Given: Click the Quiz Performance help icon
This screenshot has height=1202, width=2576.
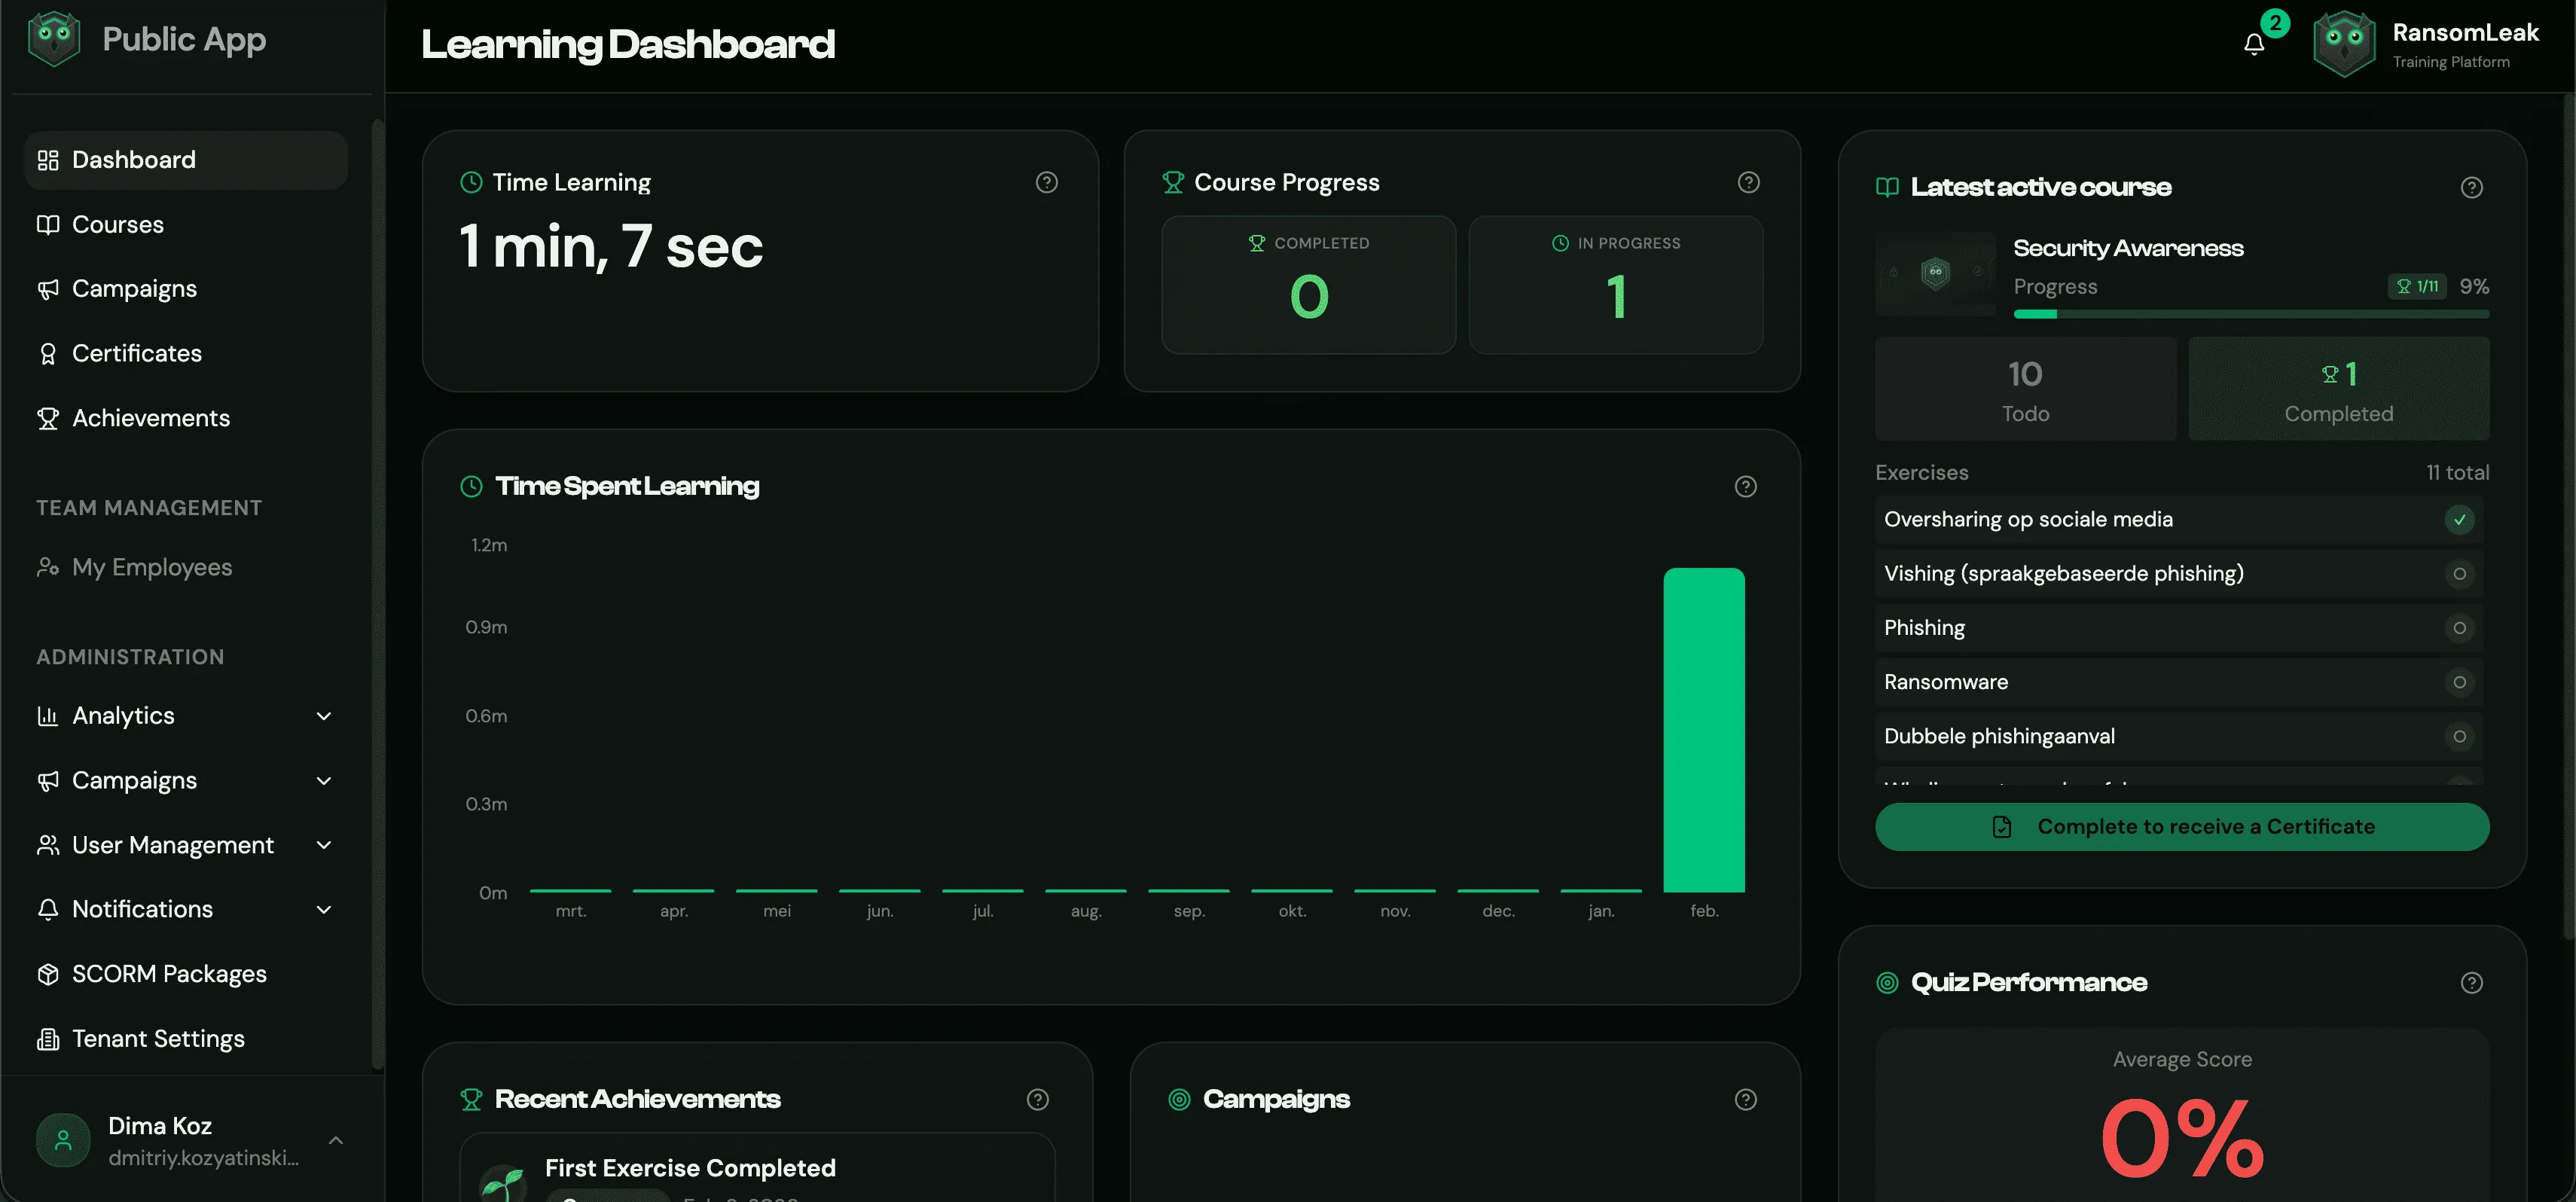Looking at the screenshot, I should click(2471, 982).
